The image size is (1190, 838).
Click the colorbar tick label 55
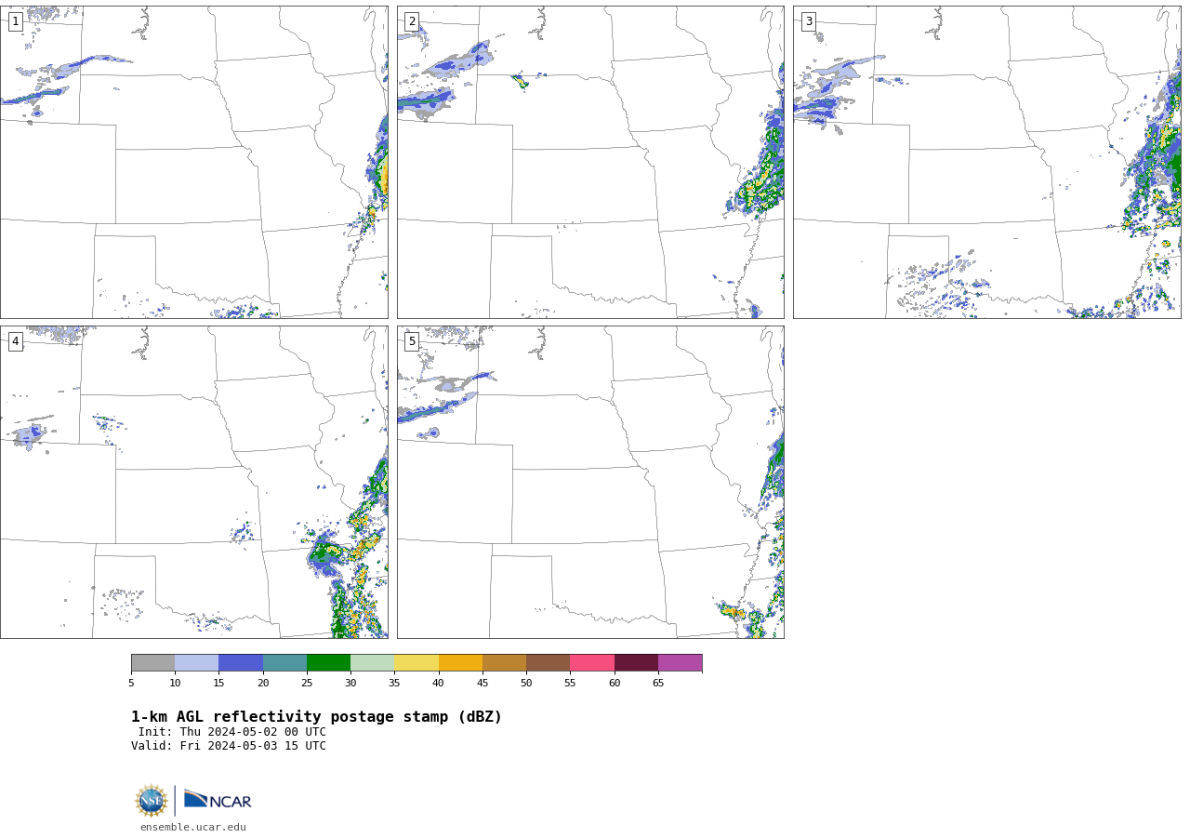pos(571,684)
